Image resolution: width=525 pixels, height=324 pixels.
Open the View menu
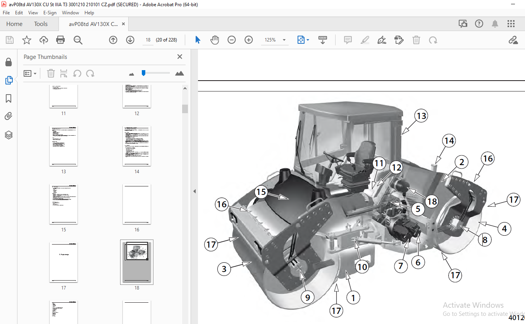[33, 12]
